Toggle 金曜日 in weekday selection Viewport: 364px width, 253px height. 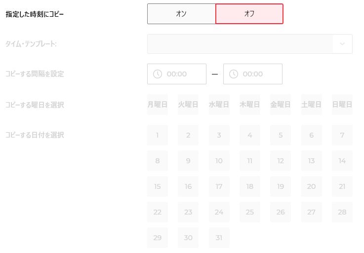click(281, 105)
